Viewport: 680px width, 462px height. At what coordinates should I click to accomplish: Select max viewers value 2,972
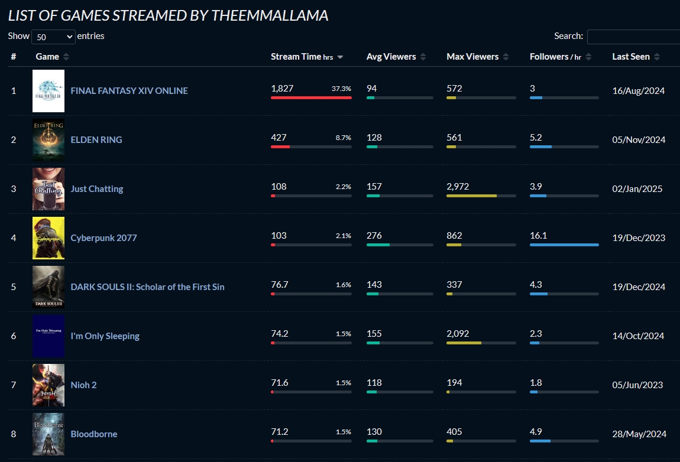click(x=458, y=186)
